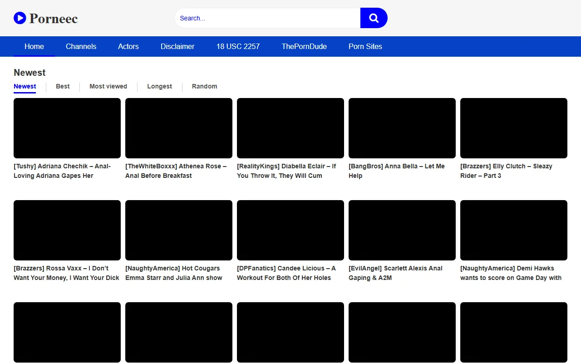The height and width of the screenshot is (363, 581).
Task: Switch to the Best sorting tab
Action: [63, 86]
